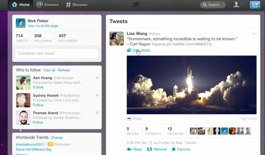Open the space shuttle launch photo
The width and height of the screenshot is (265, 155).
(191, 85)
